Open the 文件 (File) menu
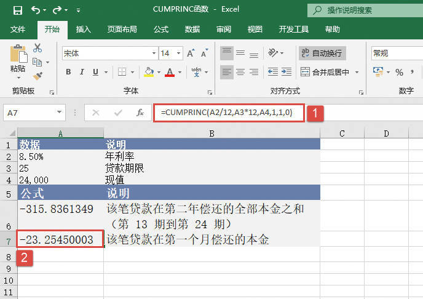 pos(18,29)
